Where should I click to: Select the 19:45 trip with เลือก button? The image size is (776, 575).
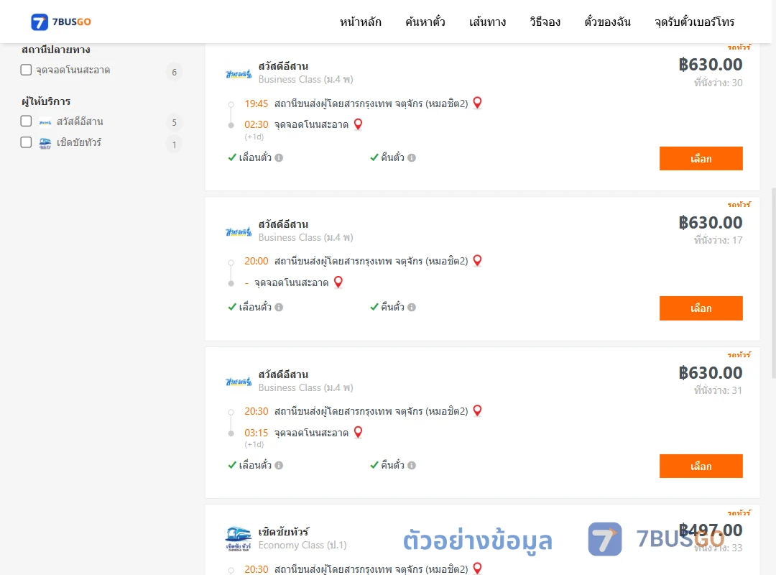click(x=701, y=158)
